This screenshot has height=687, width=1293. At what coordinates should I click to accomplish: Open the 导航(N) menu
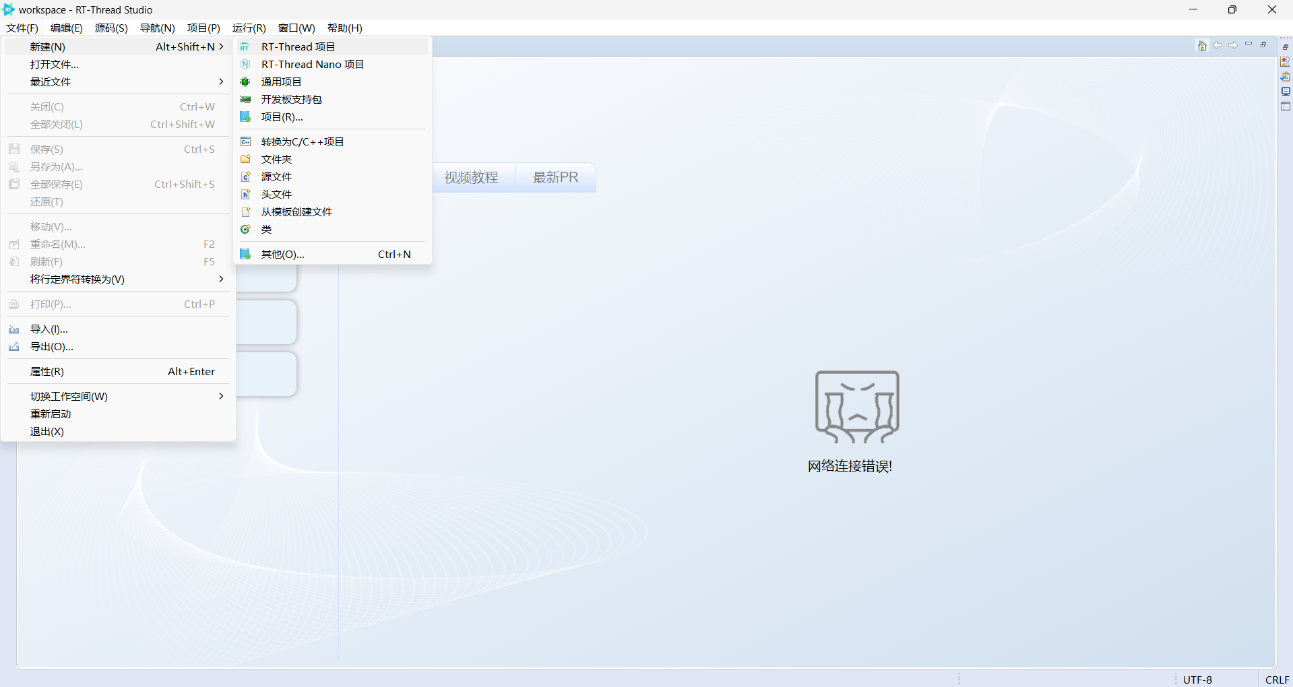157,28
